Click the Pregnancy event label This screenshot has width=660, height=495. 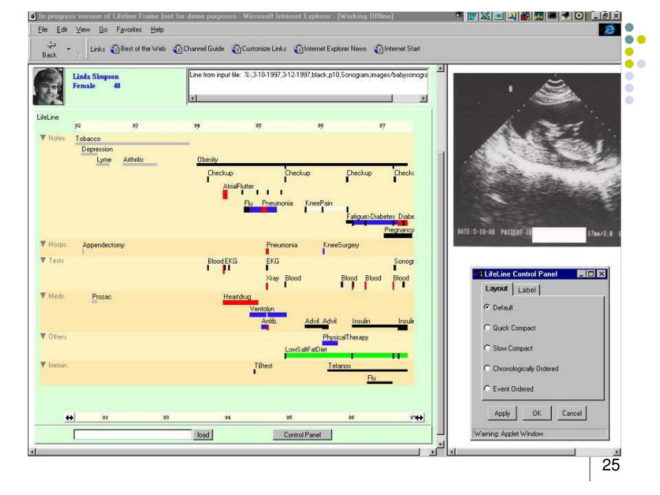[x=398, y=230]
